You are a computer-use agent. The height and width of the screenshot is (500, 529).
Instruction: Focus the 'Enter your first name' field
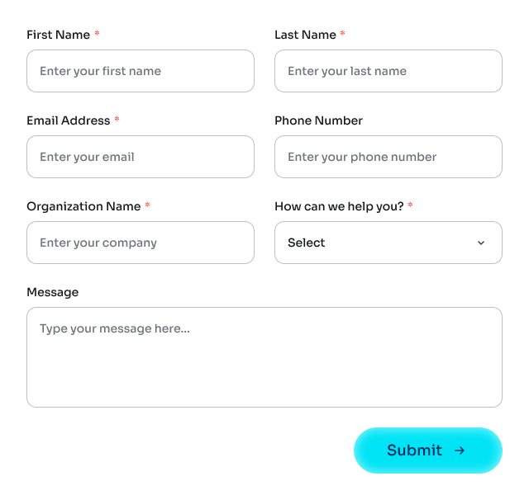coord(141,71)
